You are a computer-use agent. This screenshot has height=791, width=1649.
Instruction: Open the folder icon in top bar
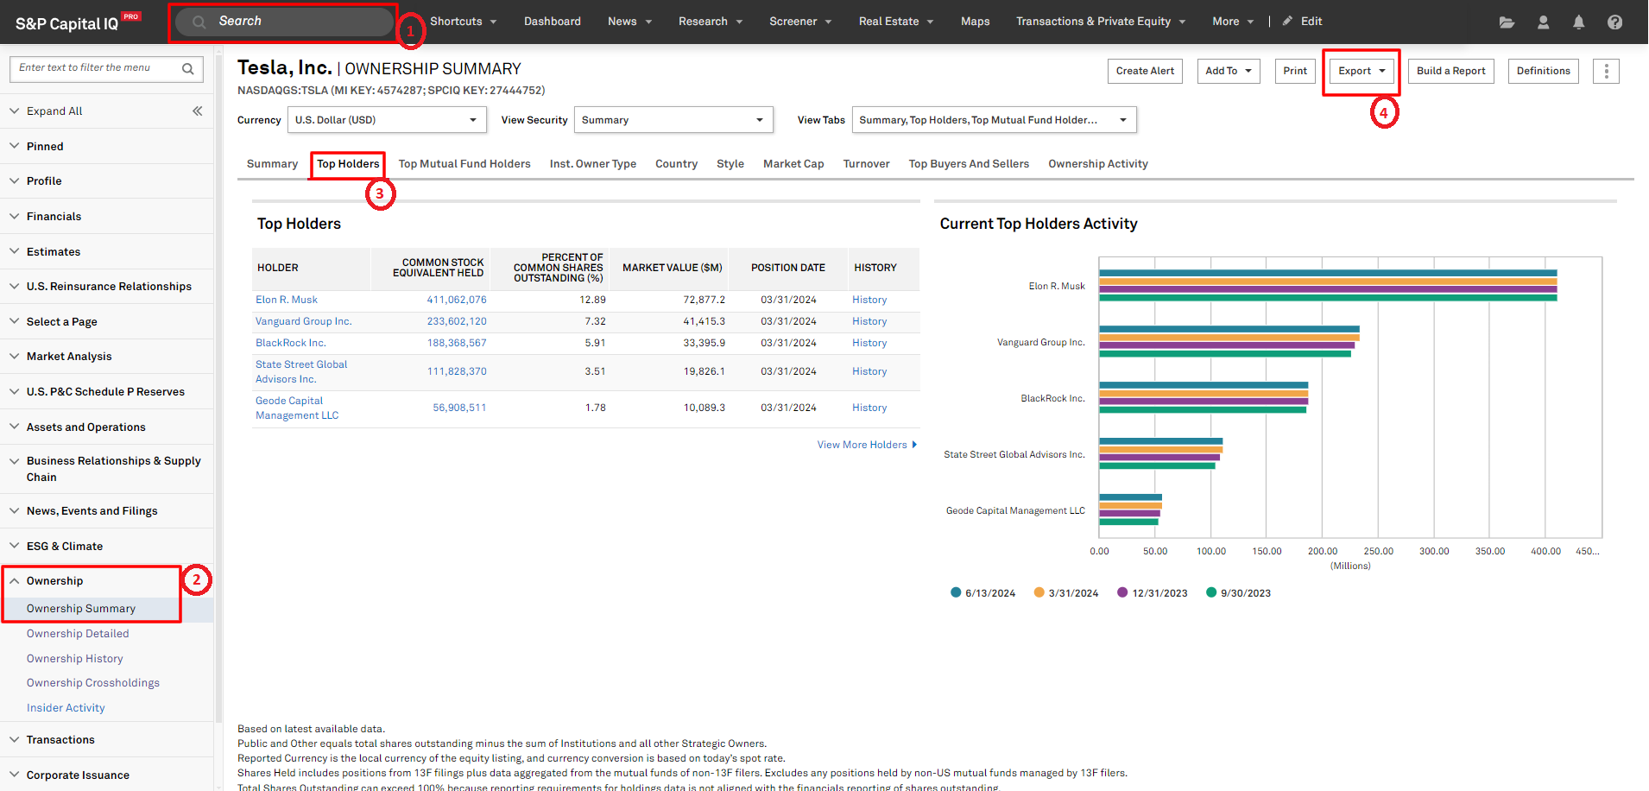1507,22
